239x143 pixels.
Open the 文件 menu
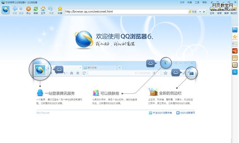(x=182, y=2)
